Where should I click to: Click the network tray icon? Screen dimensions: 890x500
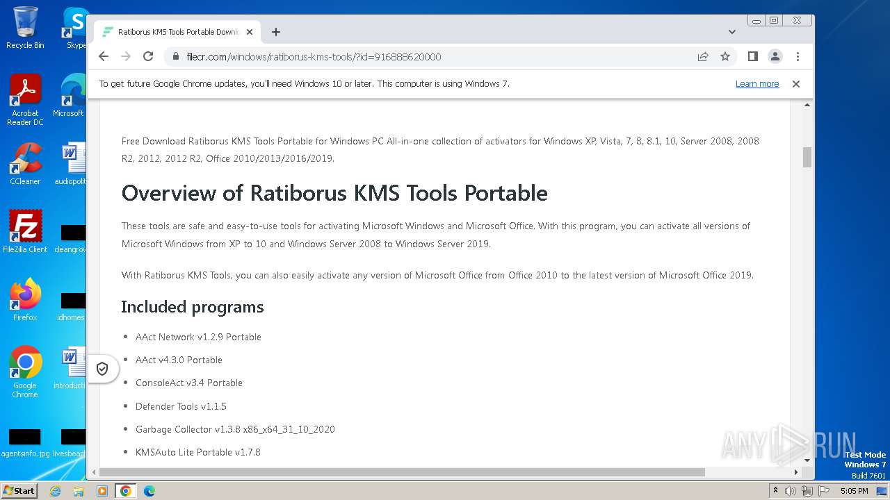[807, 491]
